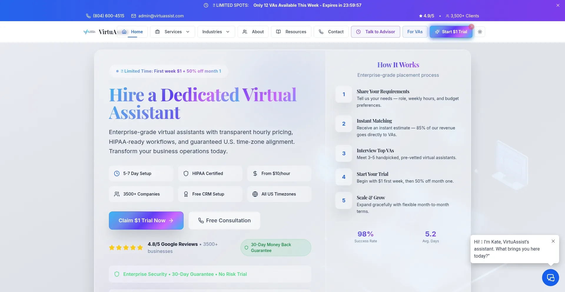Toggle the light/dark theme sun icon

point(480,32)
